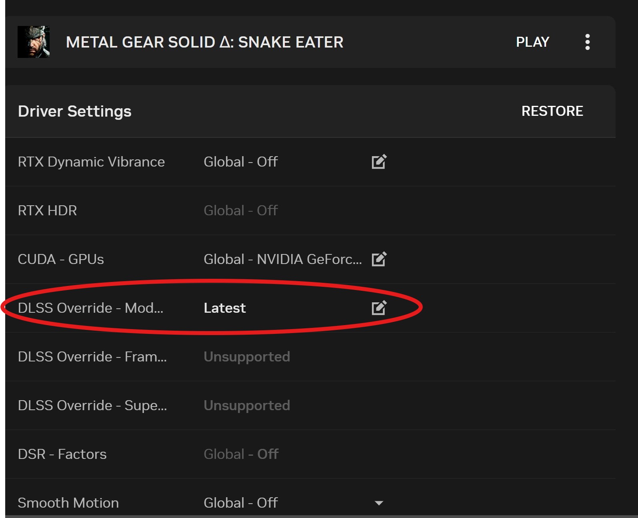The height and width of the screenshot is (518, 638).
Task: Click the DSR - Factors setting label
Action: (x=62, y=454)
